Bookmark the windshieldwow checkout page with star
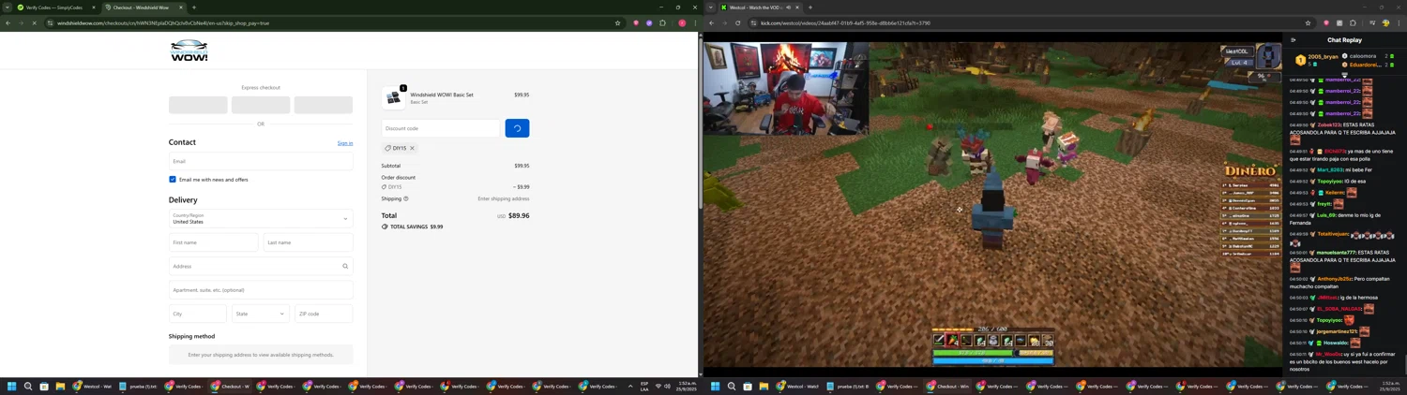1407x395 pixels. click(617, 23)
